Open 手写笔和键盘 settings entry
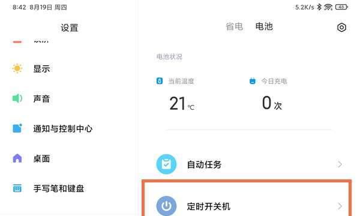Image resolution: width=360 pixels, height=216 pixels. (x=68, y=188)
